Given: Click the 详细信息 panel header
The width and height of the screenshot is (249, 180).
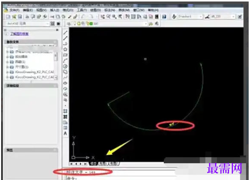Looking at the screenshot, I should [x=31, y=86].
